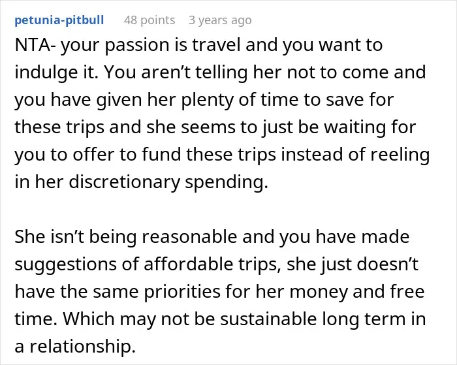Open the petunia-pitbull user profile

(x=59, y=20)
